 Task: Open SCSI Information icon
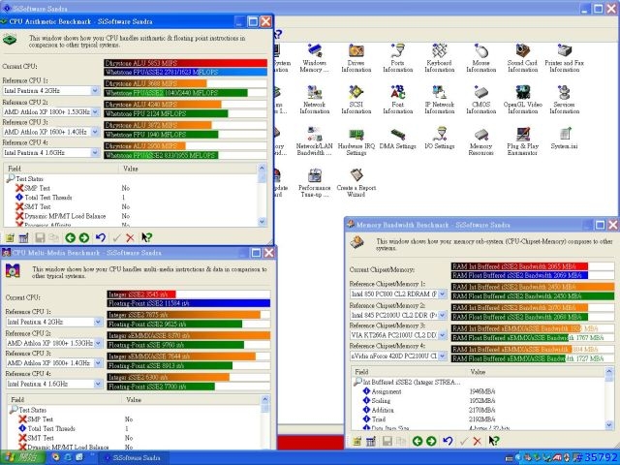[356, 100]
